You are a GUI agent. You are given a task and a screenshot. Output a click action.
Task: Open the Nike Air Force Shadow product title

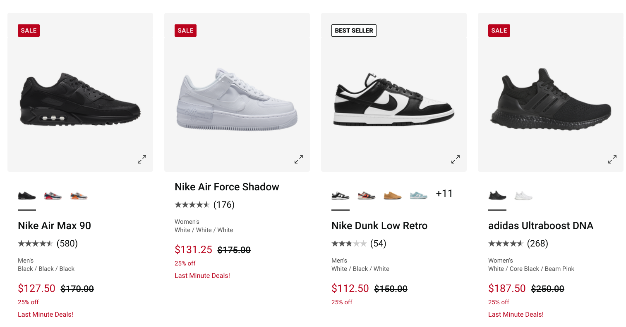coord(227,187)
